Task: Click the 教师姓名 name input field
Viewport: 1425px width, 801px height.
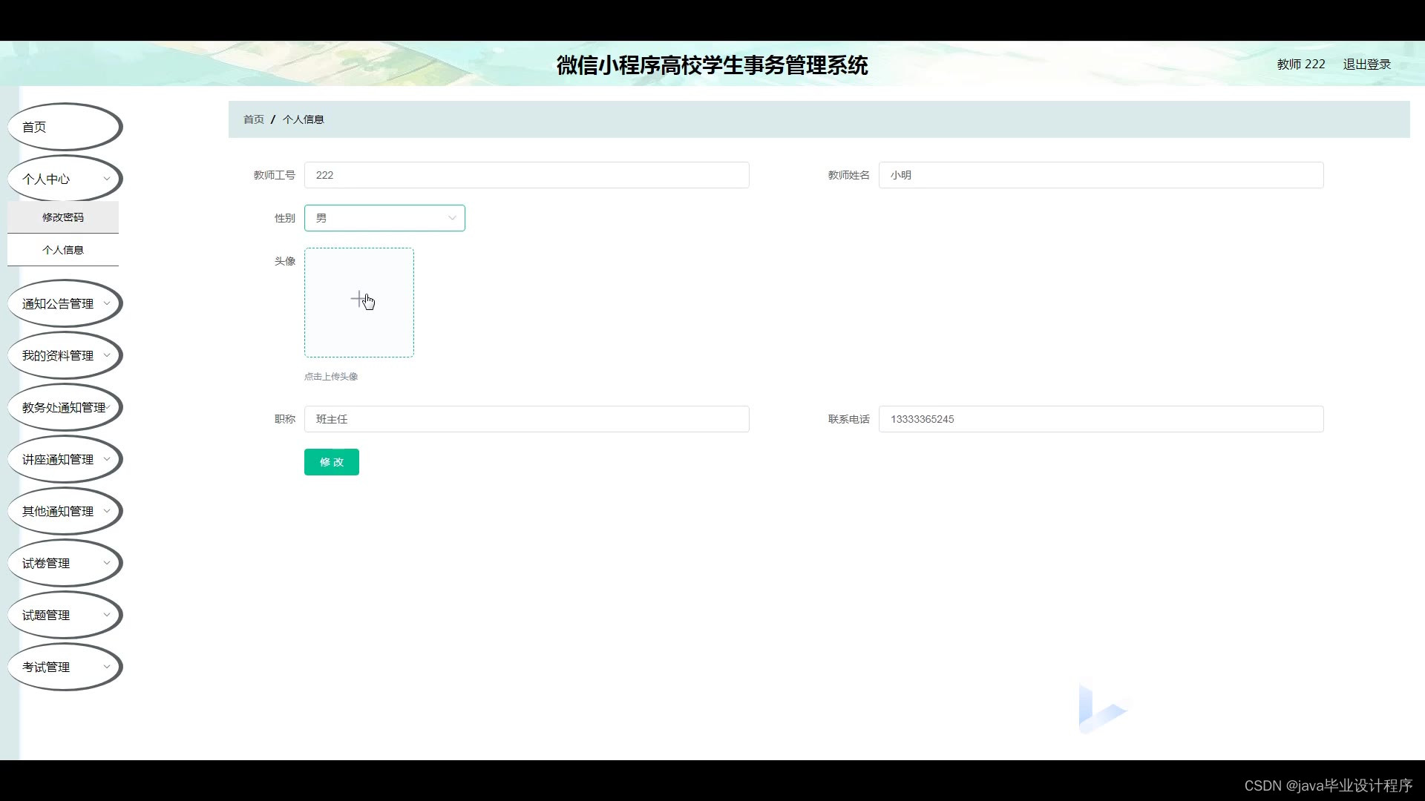Action: pyautogui.click(x=1101, y=175)
